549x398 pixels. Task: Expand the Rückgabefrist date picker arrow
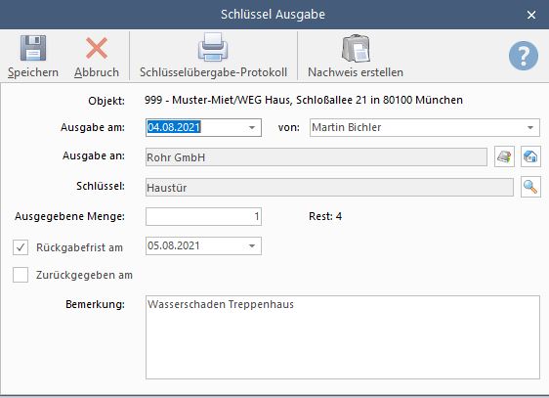coord(252,246)
